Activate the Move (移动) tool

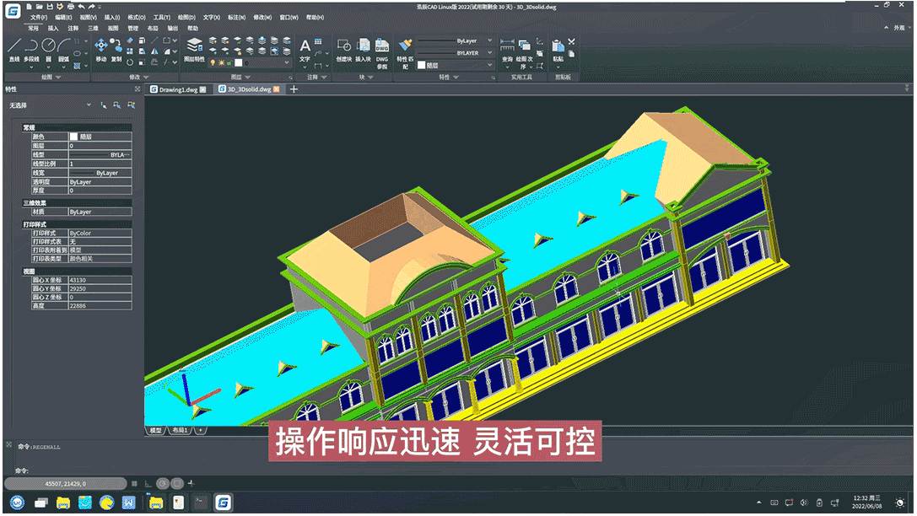coord(101,49)
